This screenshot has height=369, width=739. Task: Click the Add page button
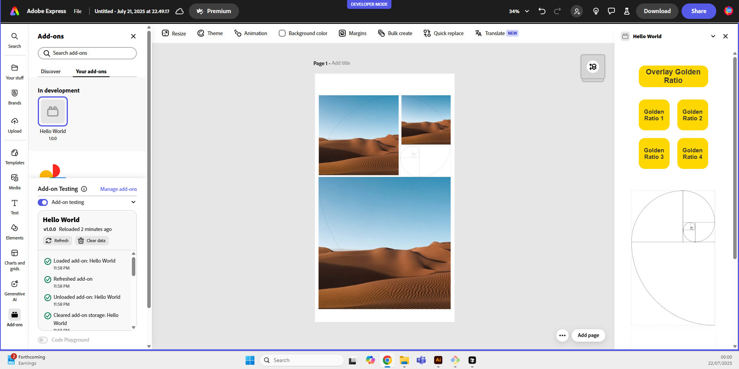tap(588, 335)
